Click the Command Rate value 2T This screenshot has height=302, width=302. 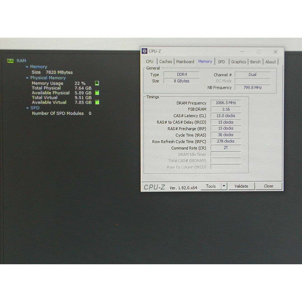(226, 148)
